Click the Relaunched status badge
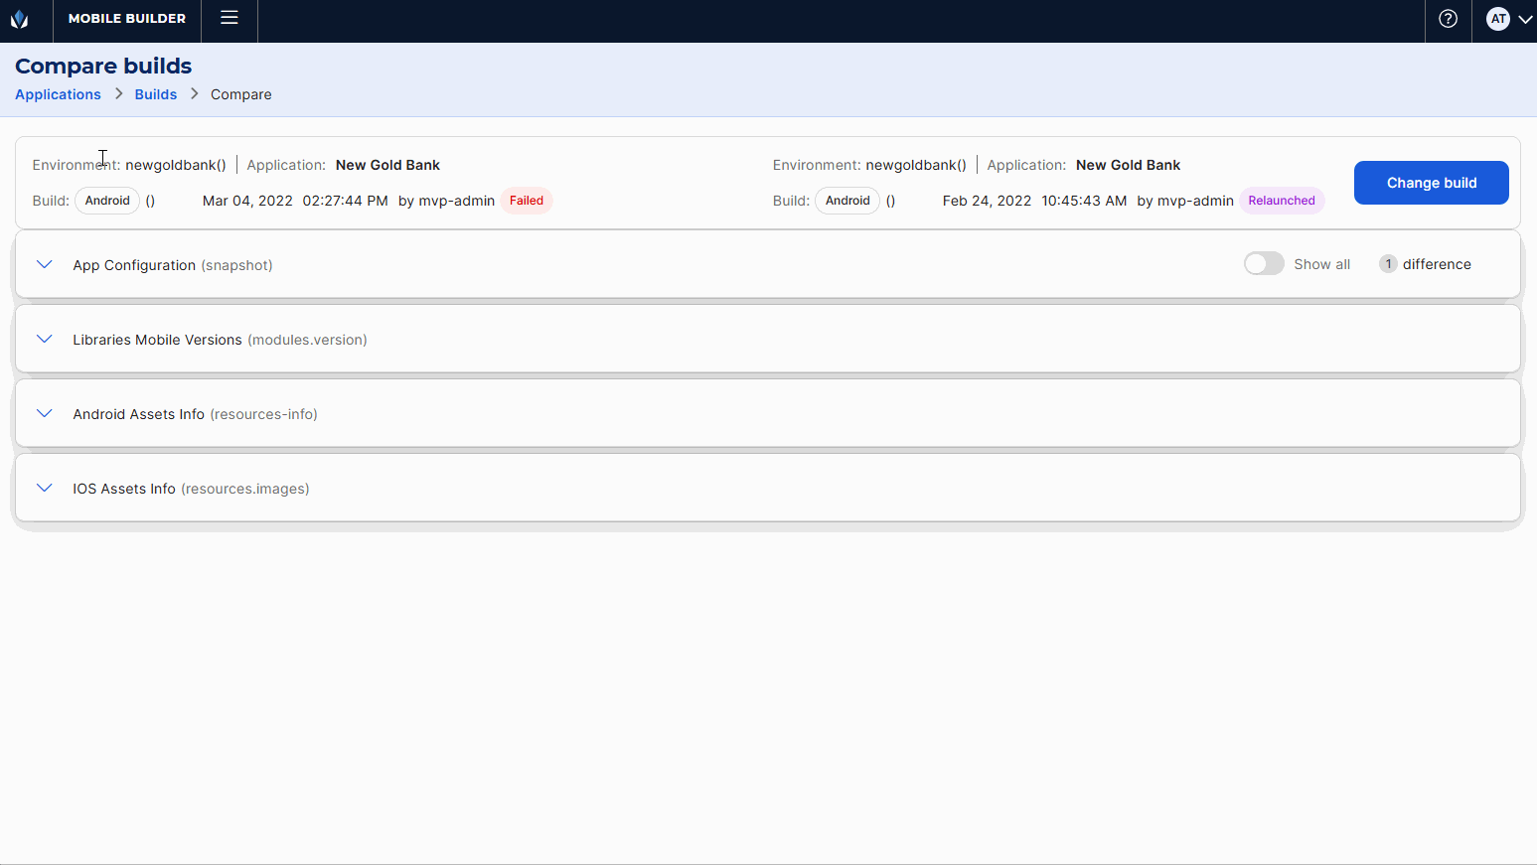 click(1281, 200)
